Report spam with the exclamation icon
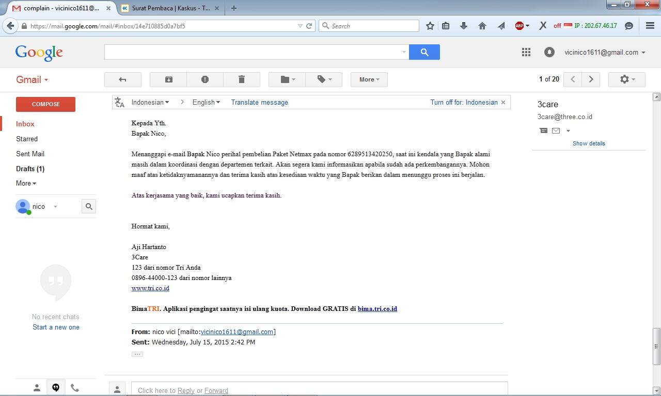Image resolution: width=661 pixels, height=396 pixels. [x=205, y=79]
